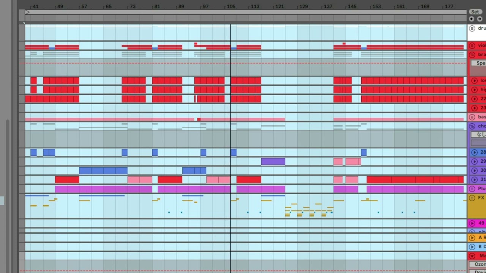Open the 'Spea' chooser in bra track
Viewport: 486px width, 273px height.
coord(478,63)
